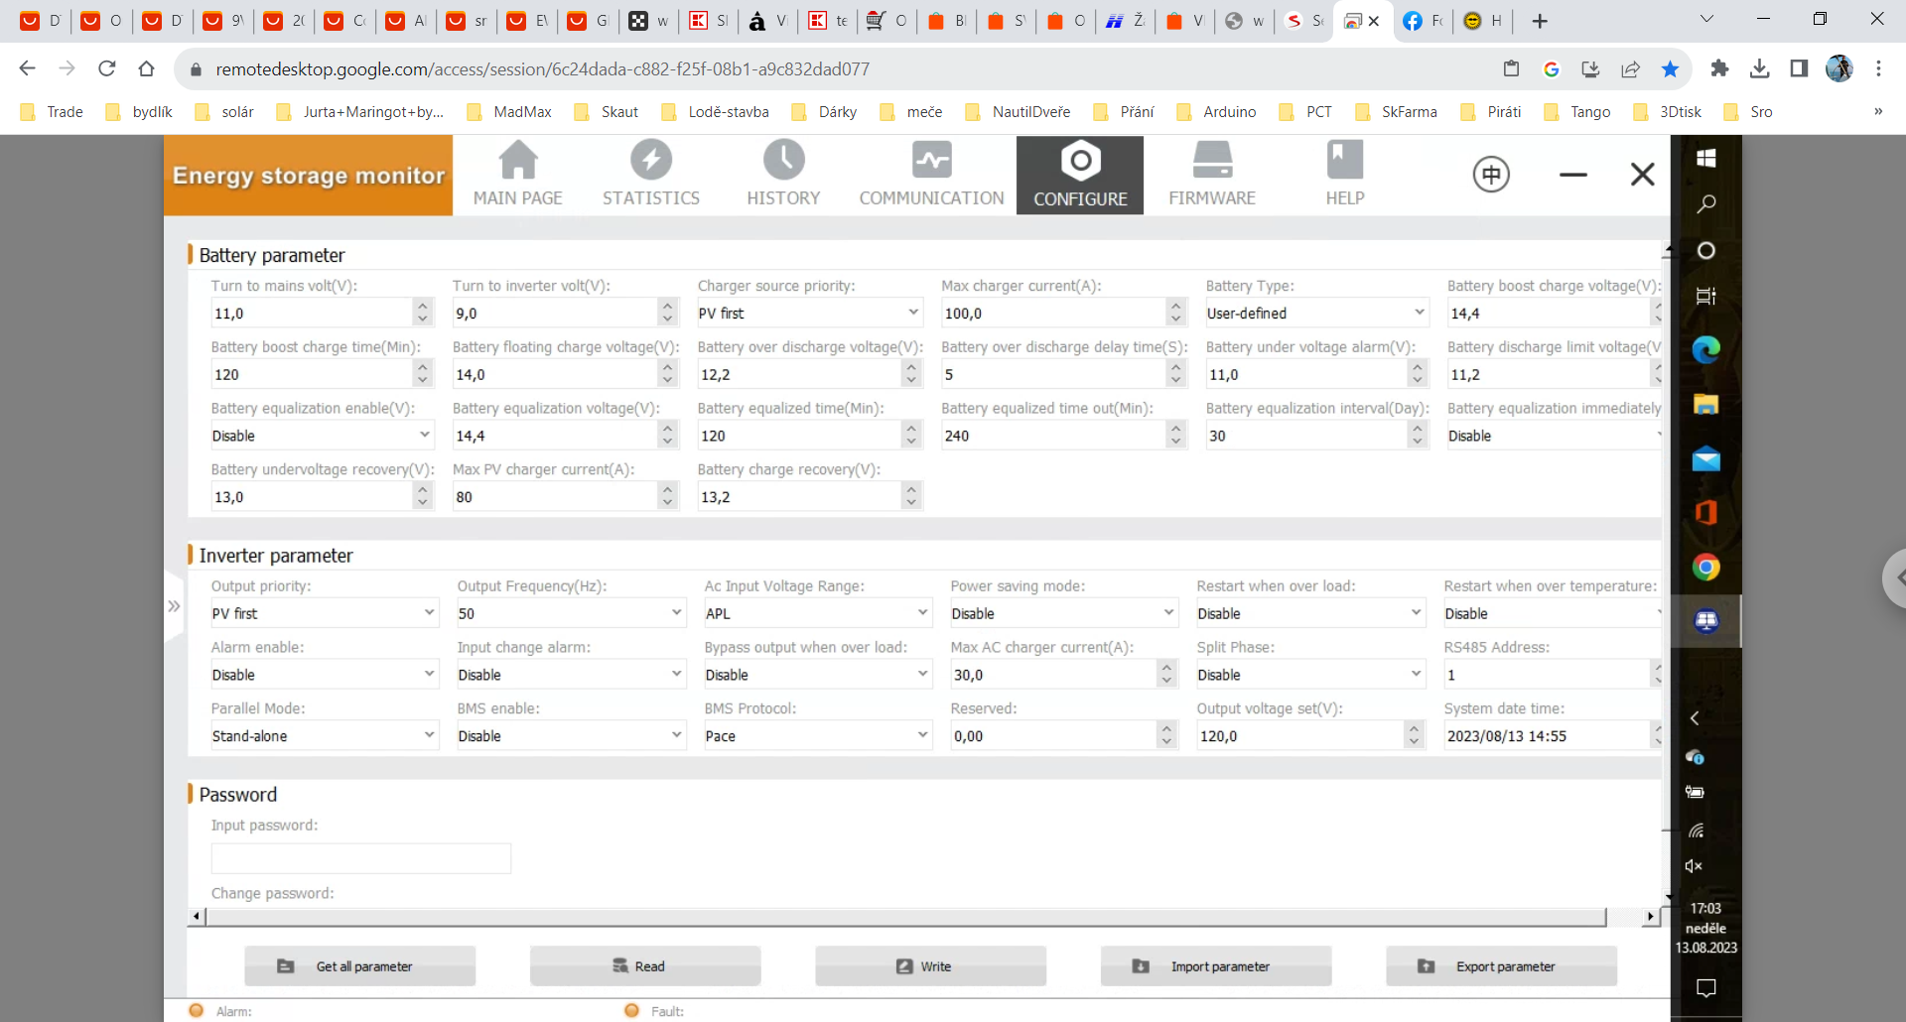The width and height of the screenshot is (1906, 1022).
Task: Expand the Ac Input Voltage Range dropdown
Action: 818,613
